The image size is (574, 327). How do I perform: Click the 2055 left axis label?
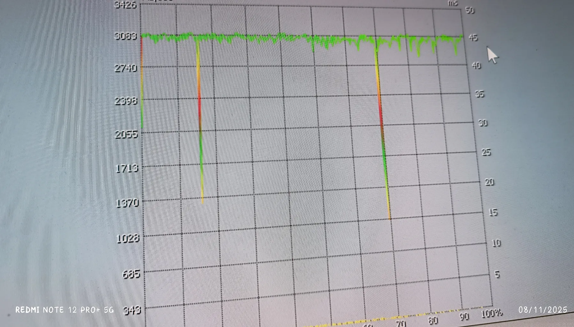[126, 134]
